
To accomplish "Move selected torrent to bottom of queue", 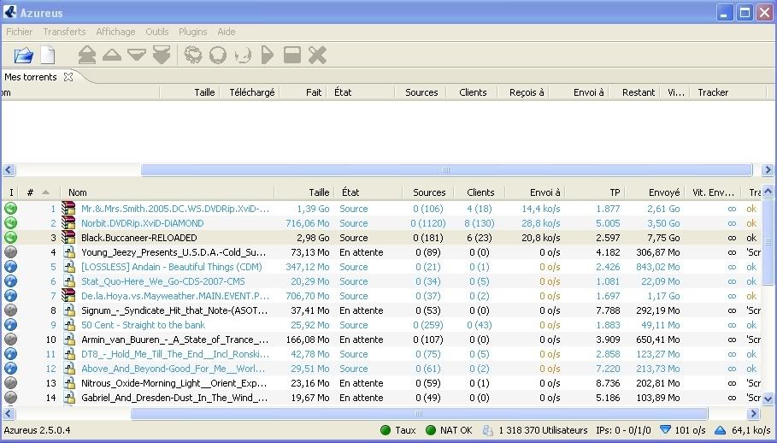I will pyautogui.click(x=162, y=55).
